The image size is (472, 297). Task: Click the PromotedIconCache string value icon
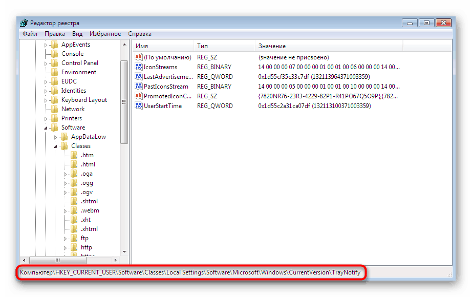pos(138,96)
